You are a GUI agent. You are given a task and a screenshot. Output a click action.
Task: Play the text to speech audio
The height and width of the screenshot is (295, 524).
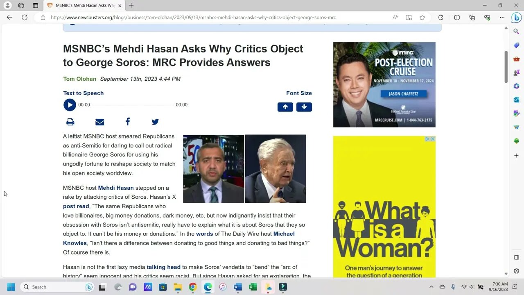coord(70,105)
